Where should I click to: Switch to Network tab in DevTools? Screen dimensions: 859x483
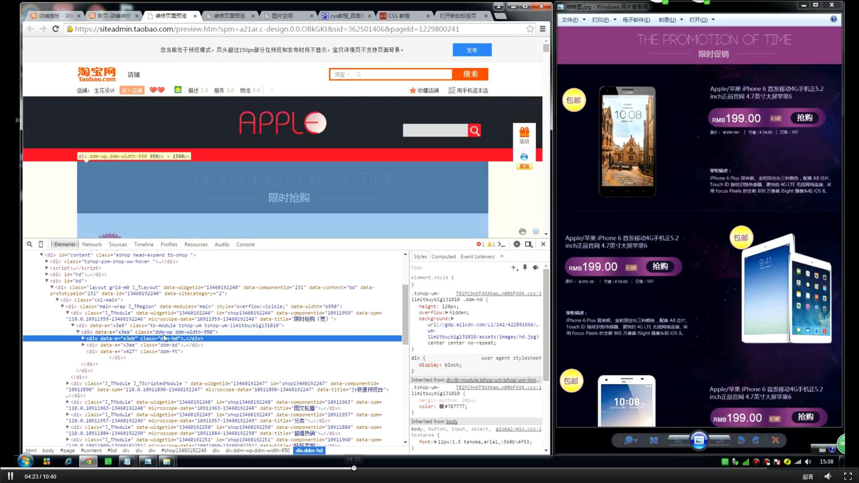pos(92,244)
